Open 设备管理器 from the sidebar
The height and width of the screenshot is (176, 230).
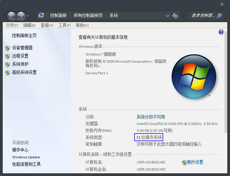click(22, 48)
